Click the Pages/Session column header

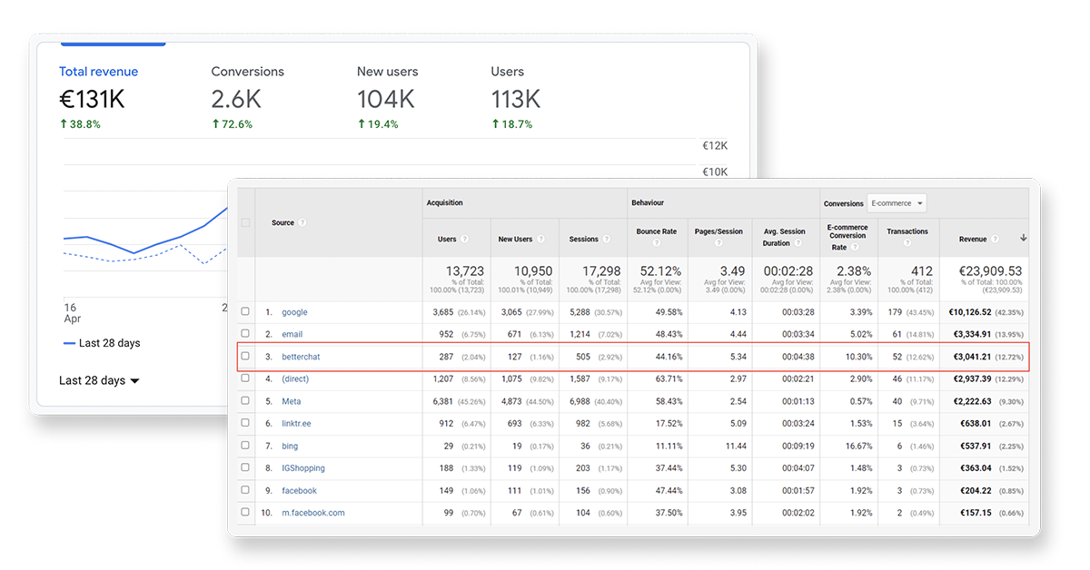719,231
